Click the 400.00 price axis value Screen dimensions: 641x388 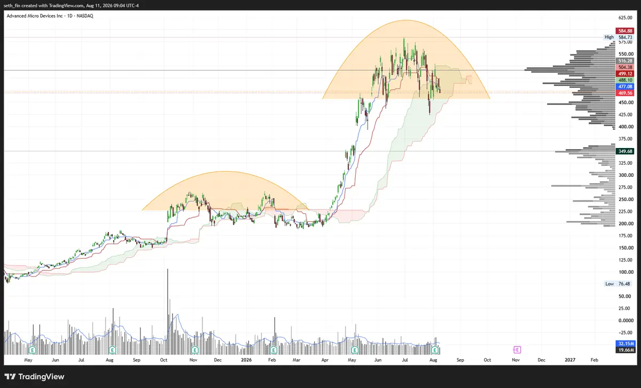pyautogui.click(x=625, y=127)
